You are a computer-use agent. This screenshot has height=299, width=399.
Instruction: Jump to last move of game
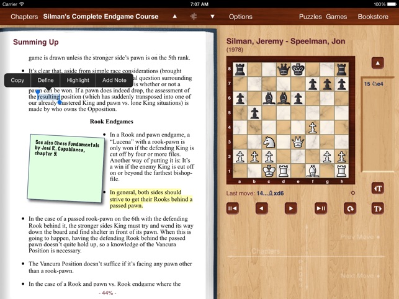[321, 208]
